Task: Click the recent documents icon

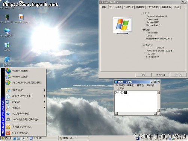Action: pyautogui.click(x=8, y=96)
